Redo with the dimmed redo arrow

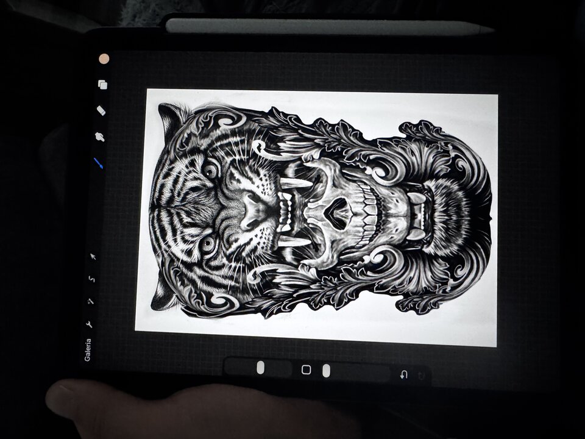(x=421, y=375)
